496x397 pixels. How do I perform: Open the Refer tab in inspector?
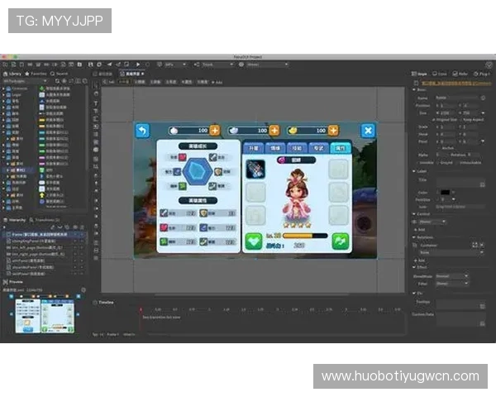460,74
